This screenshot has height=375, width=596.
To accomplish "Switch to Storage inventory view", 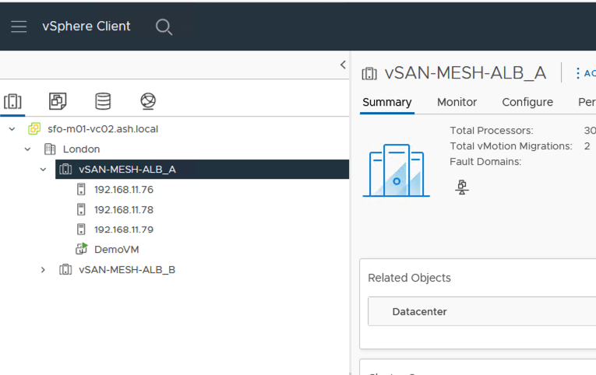I will (103, 101).
